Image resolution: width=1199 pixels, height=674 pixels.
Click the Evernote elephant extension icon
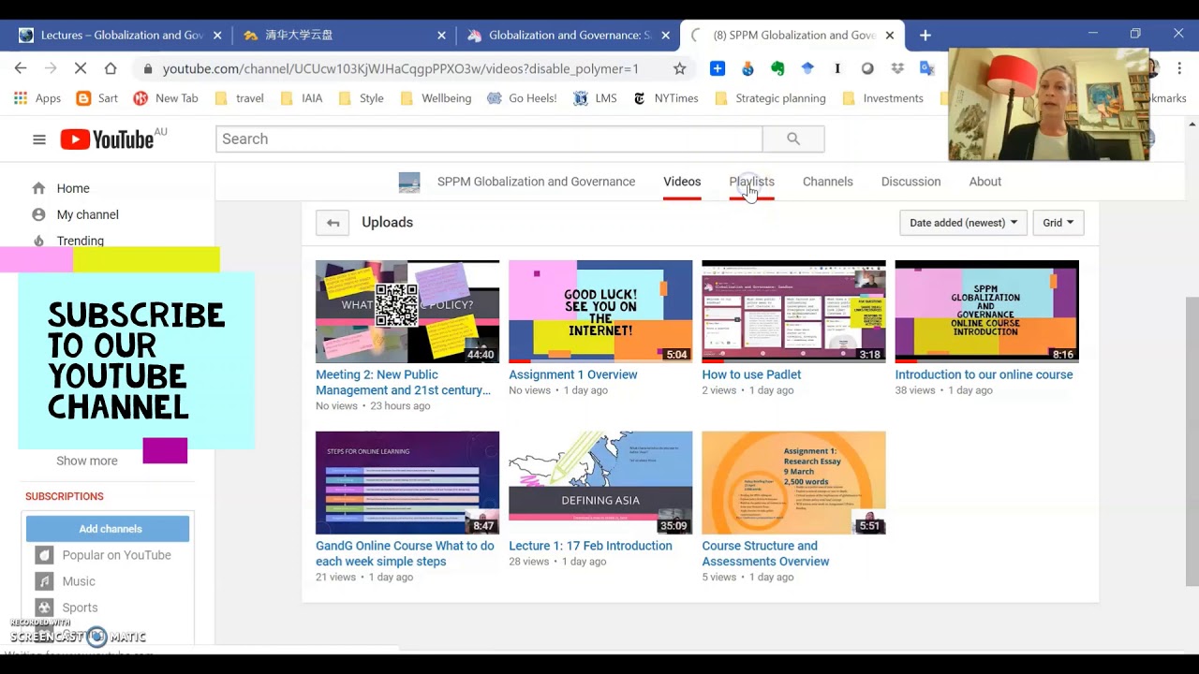[777, 68]
